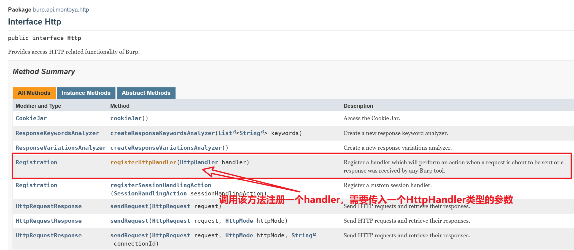
Task: Open the SessionHandlingAction parameter type link
Action: pos(150,193)
